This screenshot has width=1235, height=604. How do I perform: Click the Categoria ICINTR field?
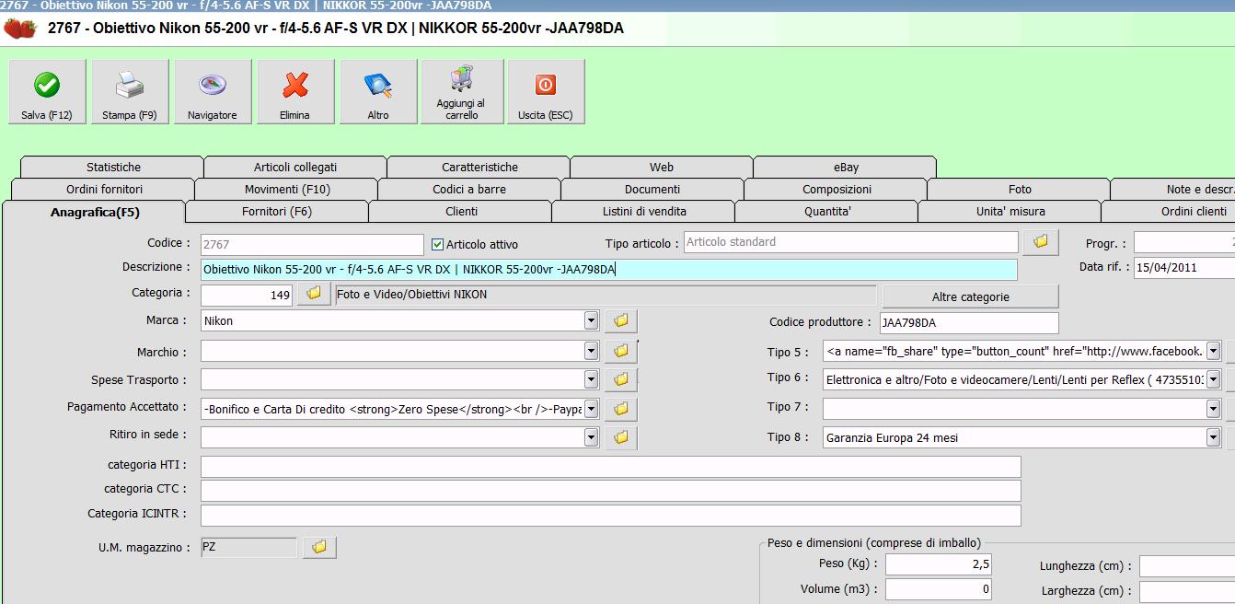(611, 515)
